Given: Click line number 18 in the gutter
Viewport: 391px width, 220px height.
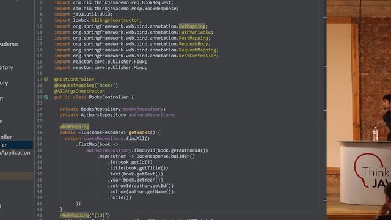Looking at the screenshot, I should coord(40,73).
